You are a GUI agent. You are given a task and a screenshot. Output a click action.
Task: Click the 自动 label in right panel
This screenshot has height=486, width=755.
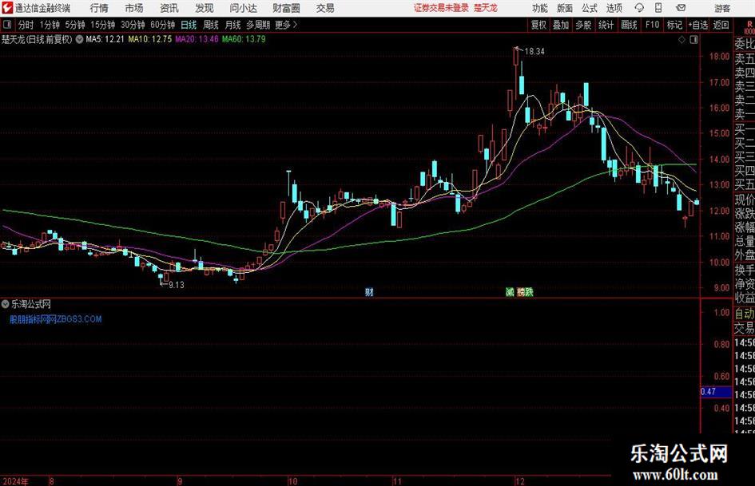tap(745, 314)
